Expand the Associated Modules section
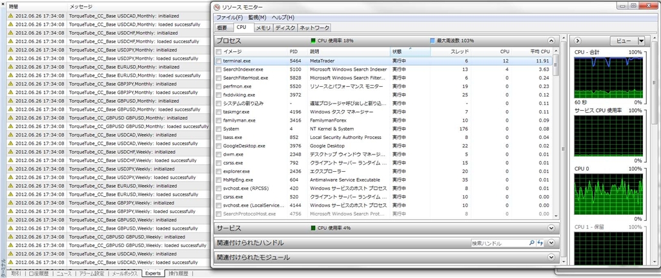The height and width of the screenshot is (278, 661). [551, 257]
